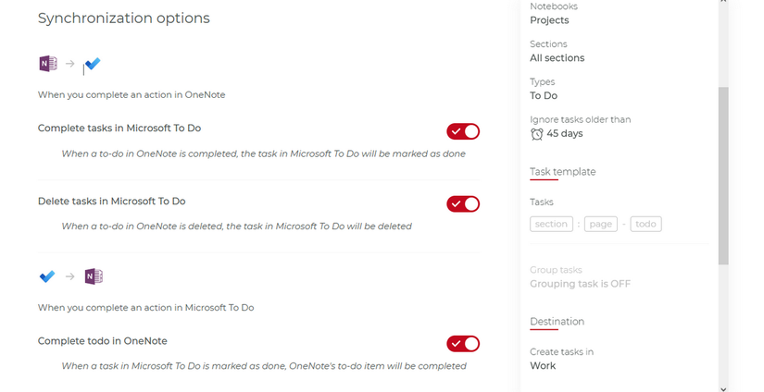Open the Destination section heading
The height and width of the screenshot is (392, 764).
pos(557,322)
